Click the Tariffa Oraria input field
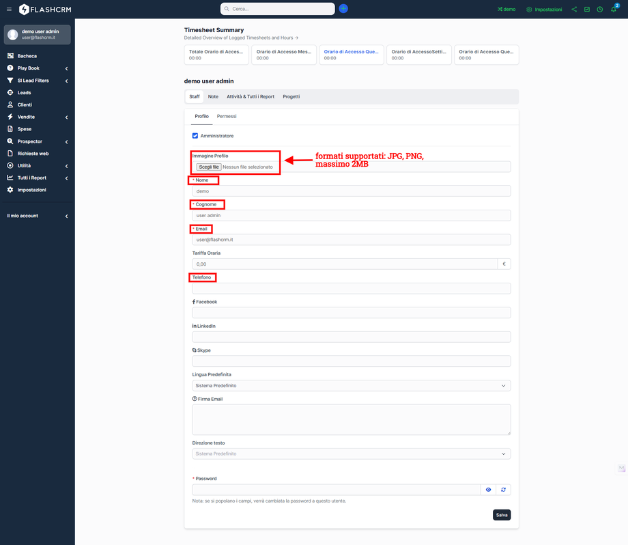Screen dimensions: 628x545 pos(345,264)
